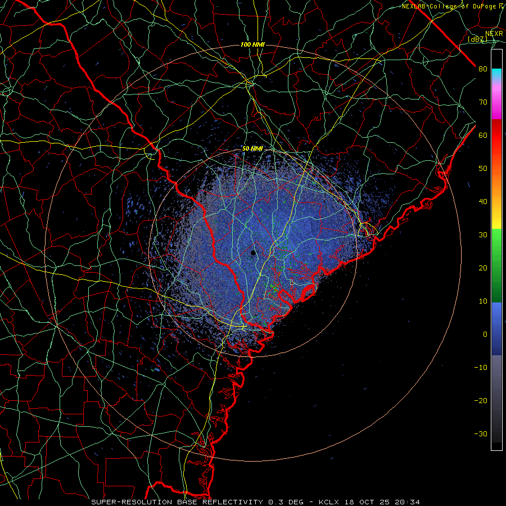Click the 20 value on the dBZ scale
This screenshot has width=506, height=506.
coord(483,268)
